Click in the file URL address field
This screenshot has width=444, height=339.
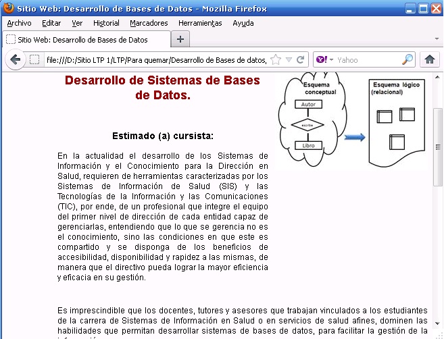click(x=155, y=59)
